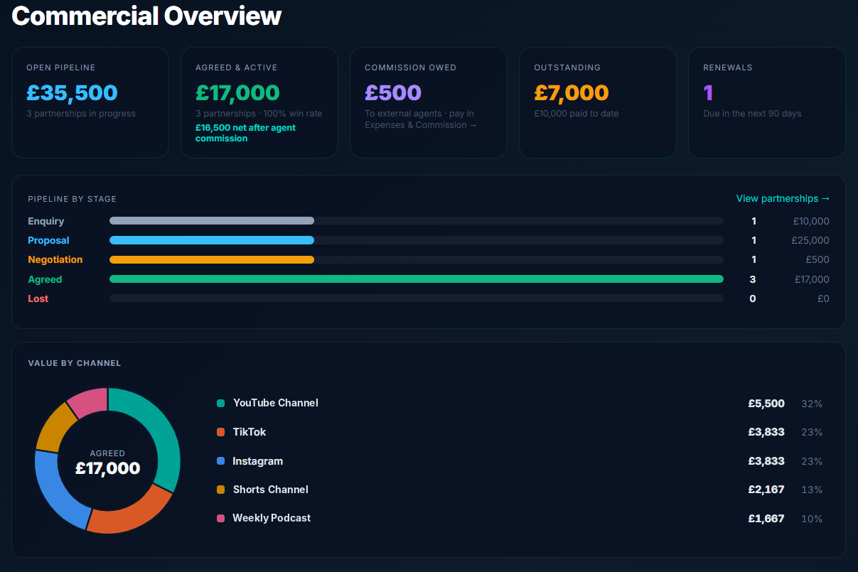Select the YouTube Channel row label
Viewport: 858px width, 572px height.
click(x=276, y=404)
